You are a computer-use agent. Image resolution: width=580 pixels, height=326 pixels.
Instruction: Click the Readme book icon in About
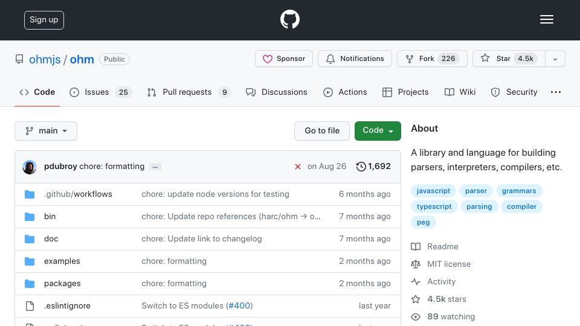point(416,246)
